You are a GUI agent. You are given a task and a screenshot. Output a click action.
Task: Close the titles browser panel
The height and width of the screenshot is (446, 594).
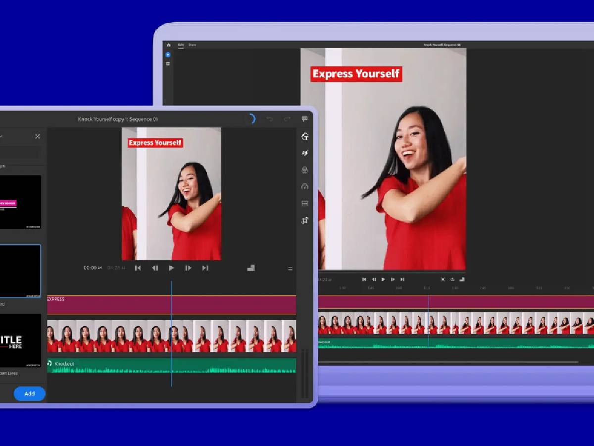(x=38, y=136)
